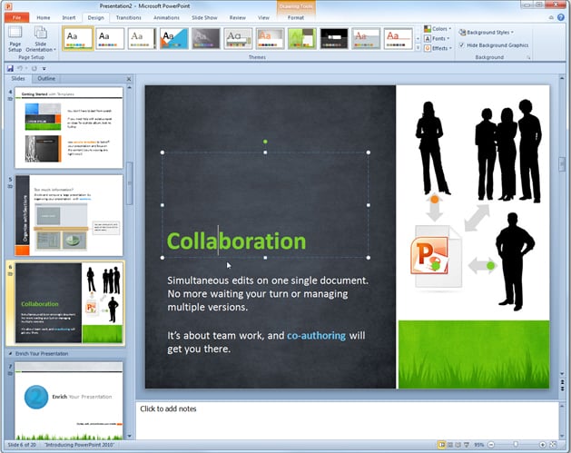The height and width of the screenshot is (453, 571).
Task: Open the File tab
Action: [16, 17]
